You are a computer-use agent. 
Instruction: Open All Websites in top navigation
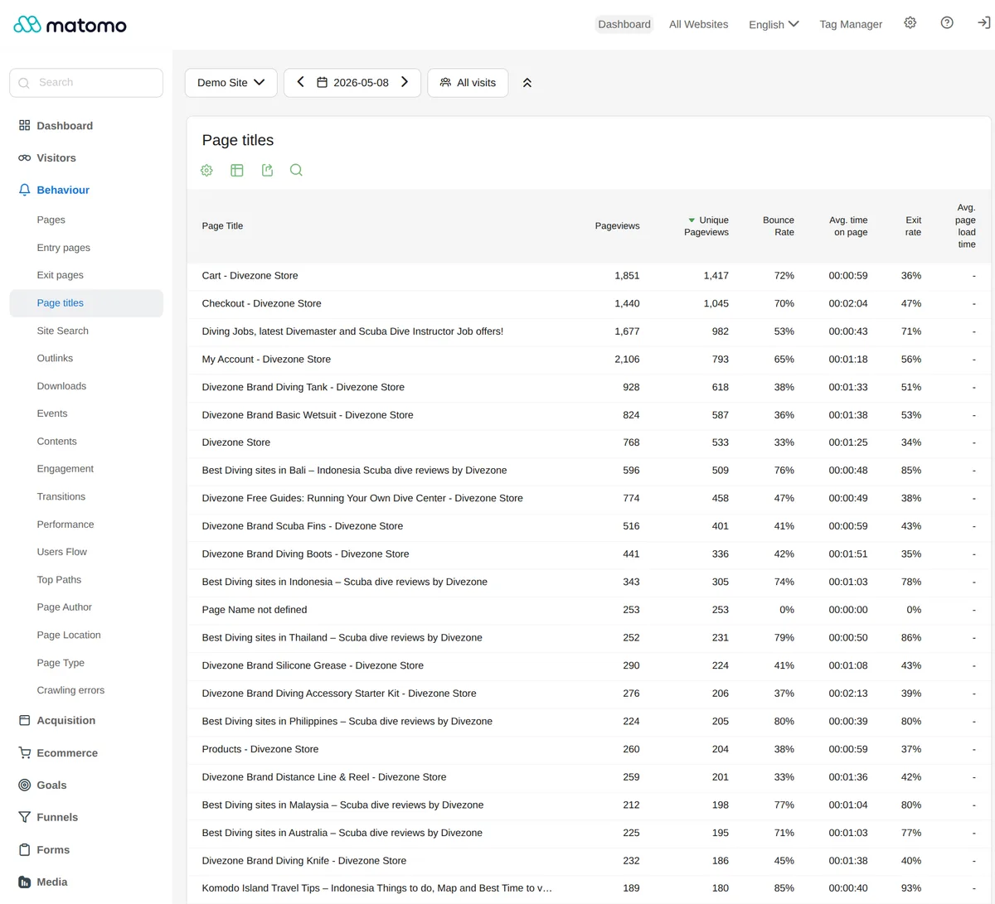click(x=699, y=24)
